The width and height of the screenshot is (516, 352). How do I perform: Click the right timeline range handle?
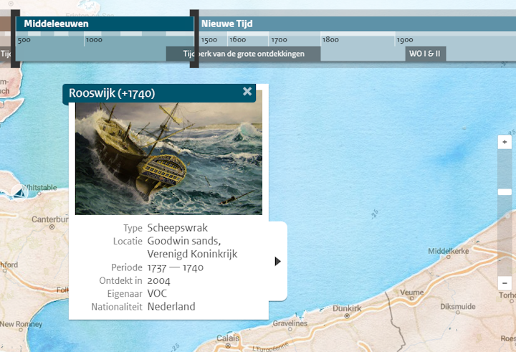point(194,39)
